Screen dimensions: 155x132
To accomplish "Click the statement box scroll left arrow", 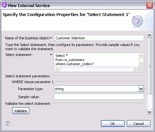I will (57, 69).
